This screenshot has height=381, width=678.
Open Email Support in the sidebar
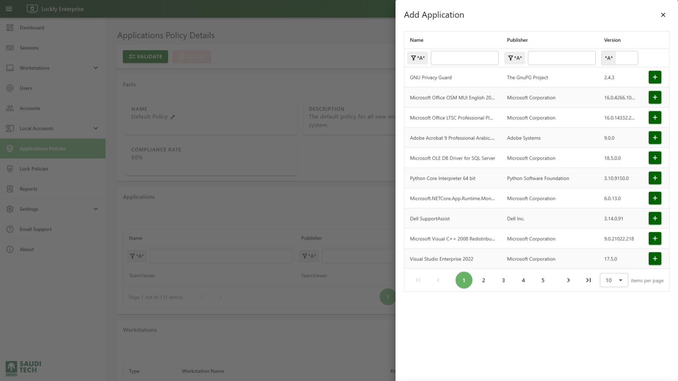pos(53,229)
